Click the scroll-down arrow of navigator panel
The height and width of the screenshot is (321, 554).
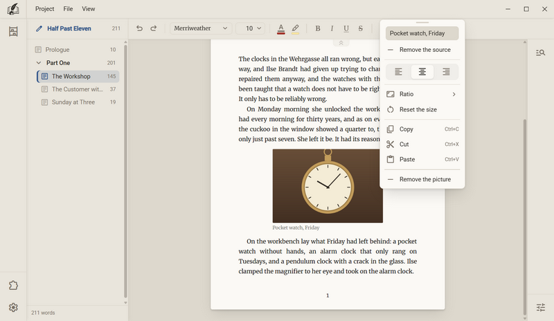pos(125,302)
